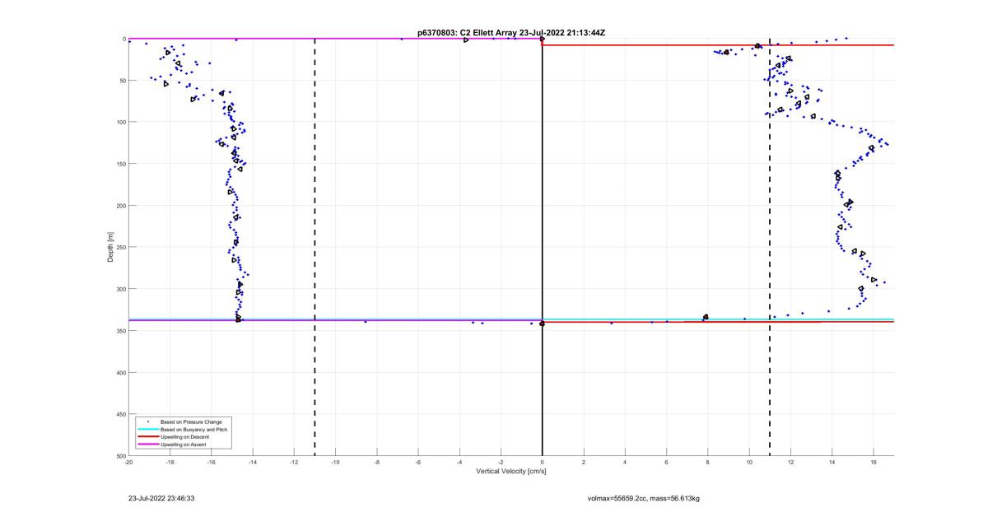Click the magenta line sample in the legend
988x512 pixels.
pyautogui.click(x=147, y=445)
